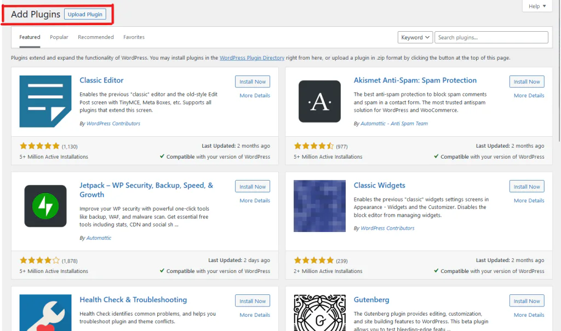
Task: Click "Last Updated: 2 days ago" on Jetpack
Action: coord(239,260)
